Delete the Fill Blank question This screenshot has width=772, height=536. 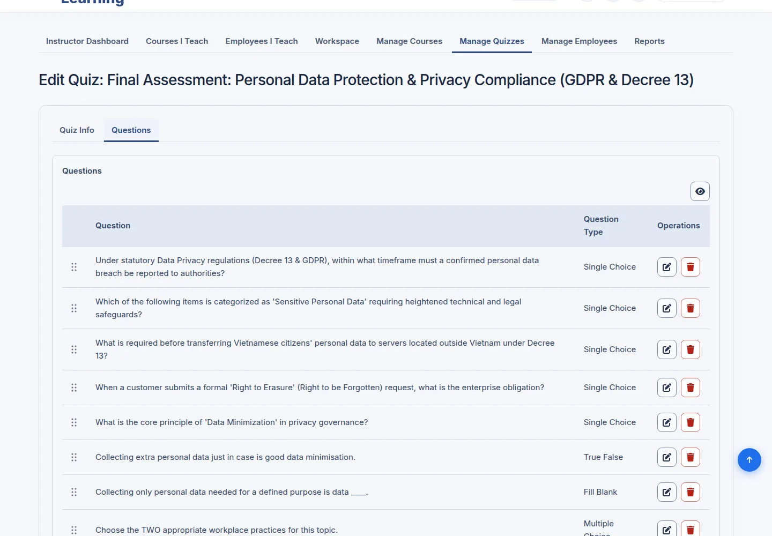coord(691,492)
